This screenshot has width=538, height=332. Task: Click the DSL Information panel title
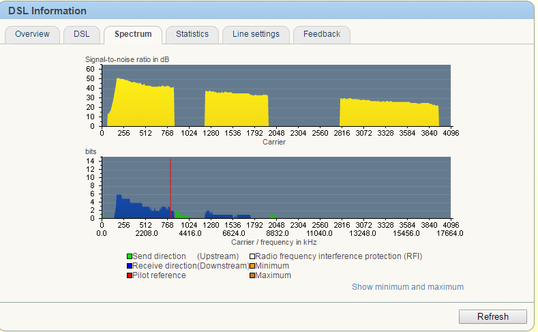[48, 11]
